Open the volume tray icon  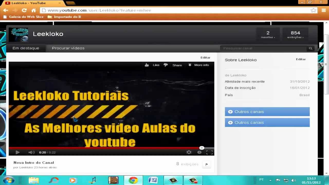294,180
